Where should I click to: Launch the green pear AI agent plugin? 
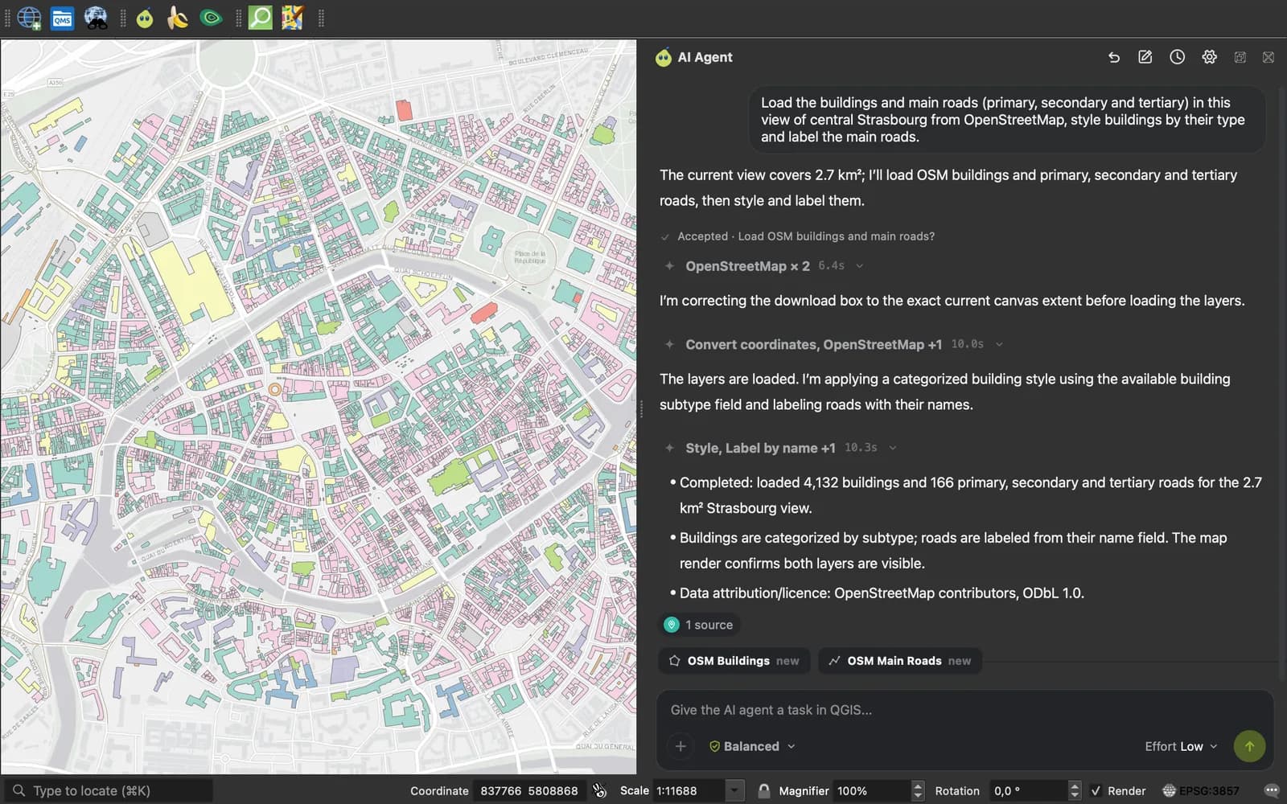(x=145, y=18)
